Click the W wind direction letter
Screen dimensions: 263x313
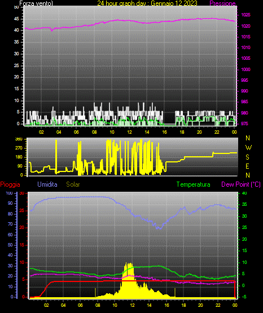248,148
